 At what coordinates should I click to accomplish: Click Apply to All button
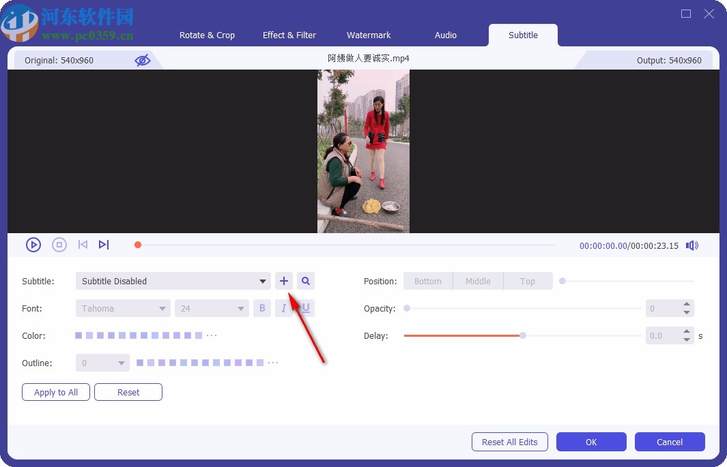tap(55, 392)
